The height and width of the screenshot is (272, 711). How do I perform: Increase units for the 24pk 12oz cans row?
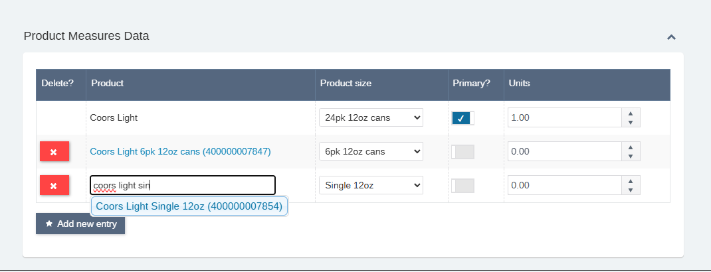click(631, 113)
